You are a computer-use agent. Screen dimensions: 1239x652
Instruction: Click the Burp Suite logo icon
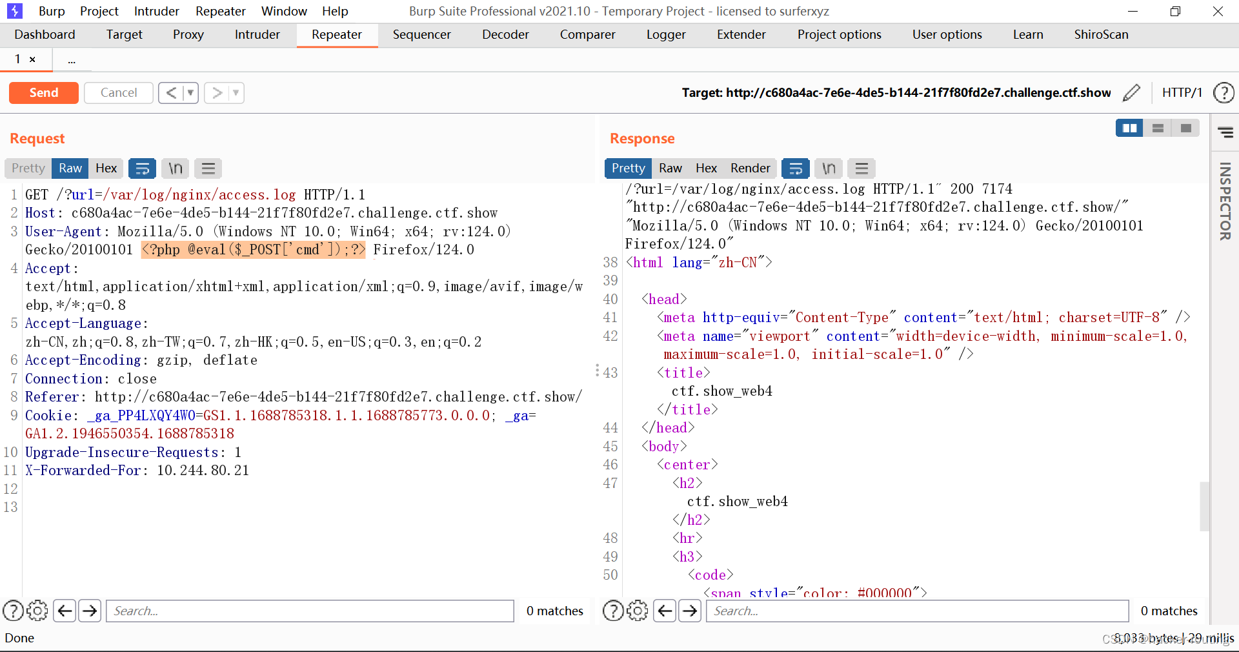[14, 11]
